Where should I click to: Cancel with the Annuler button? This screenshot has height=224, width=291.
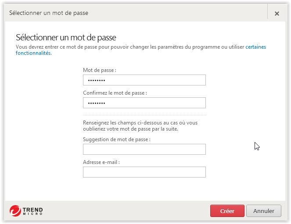click(263, 211)
